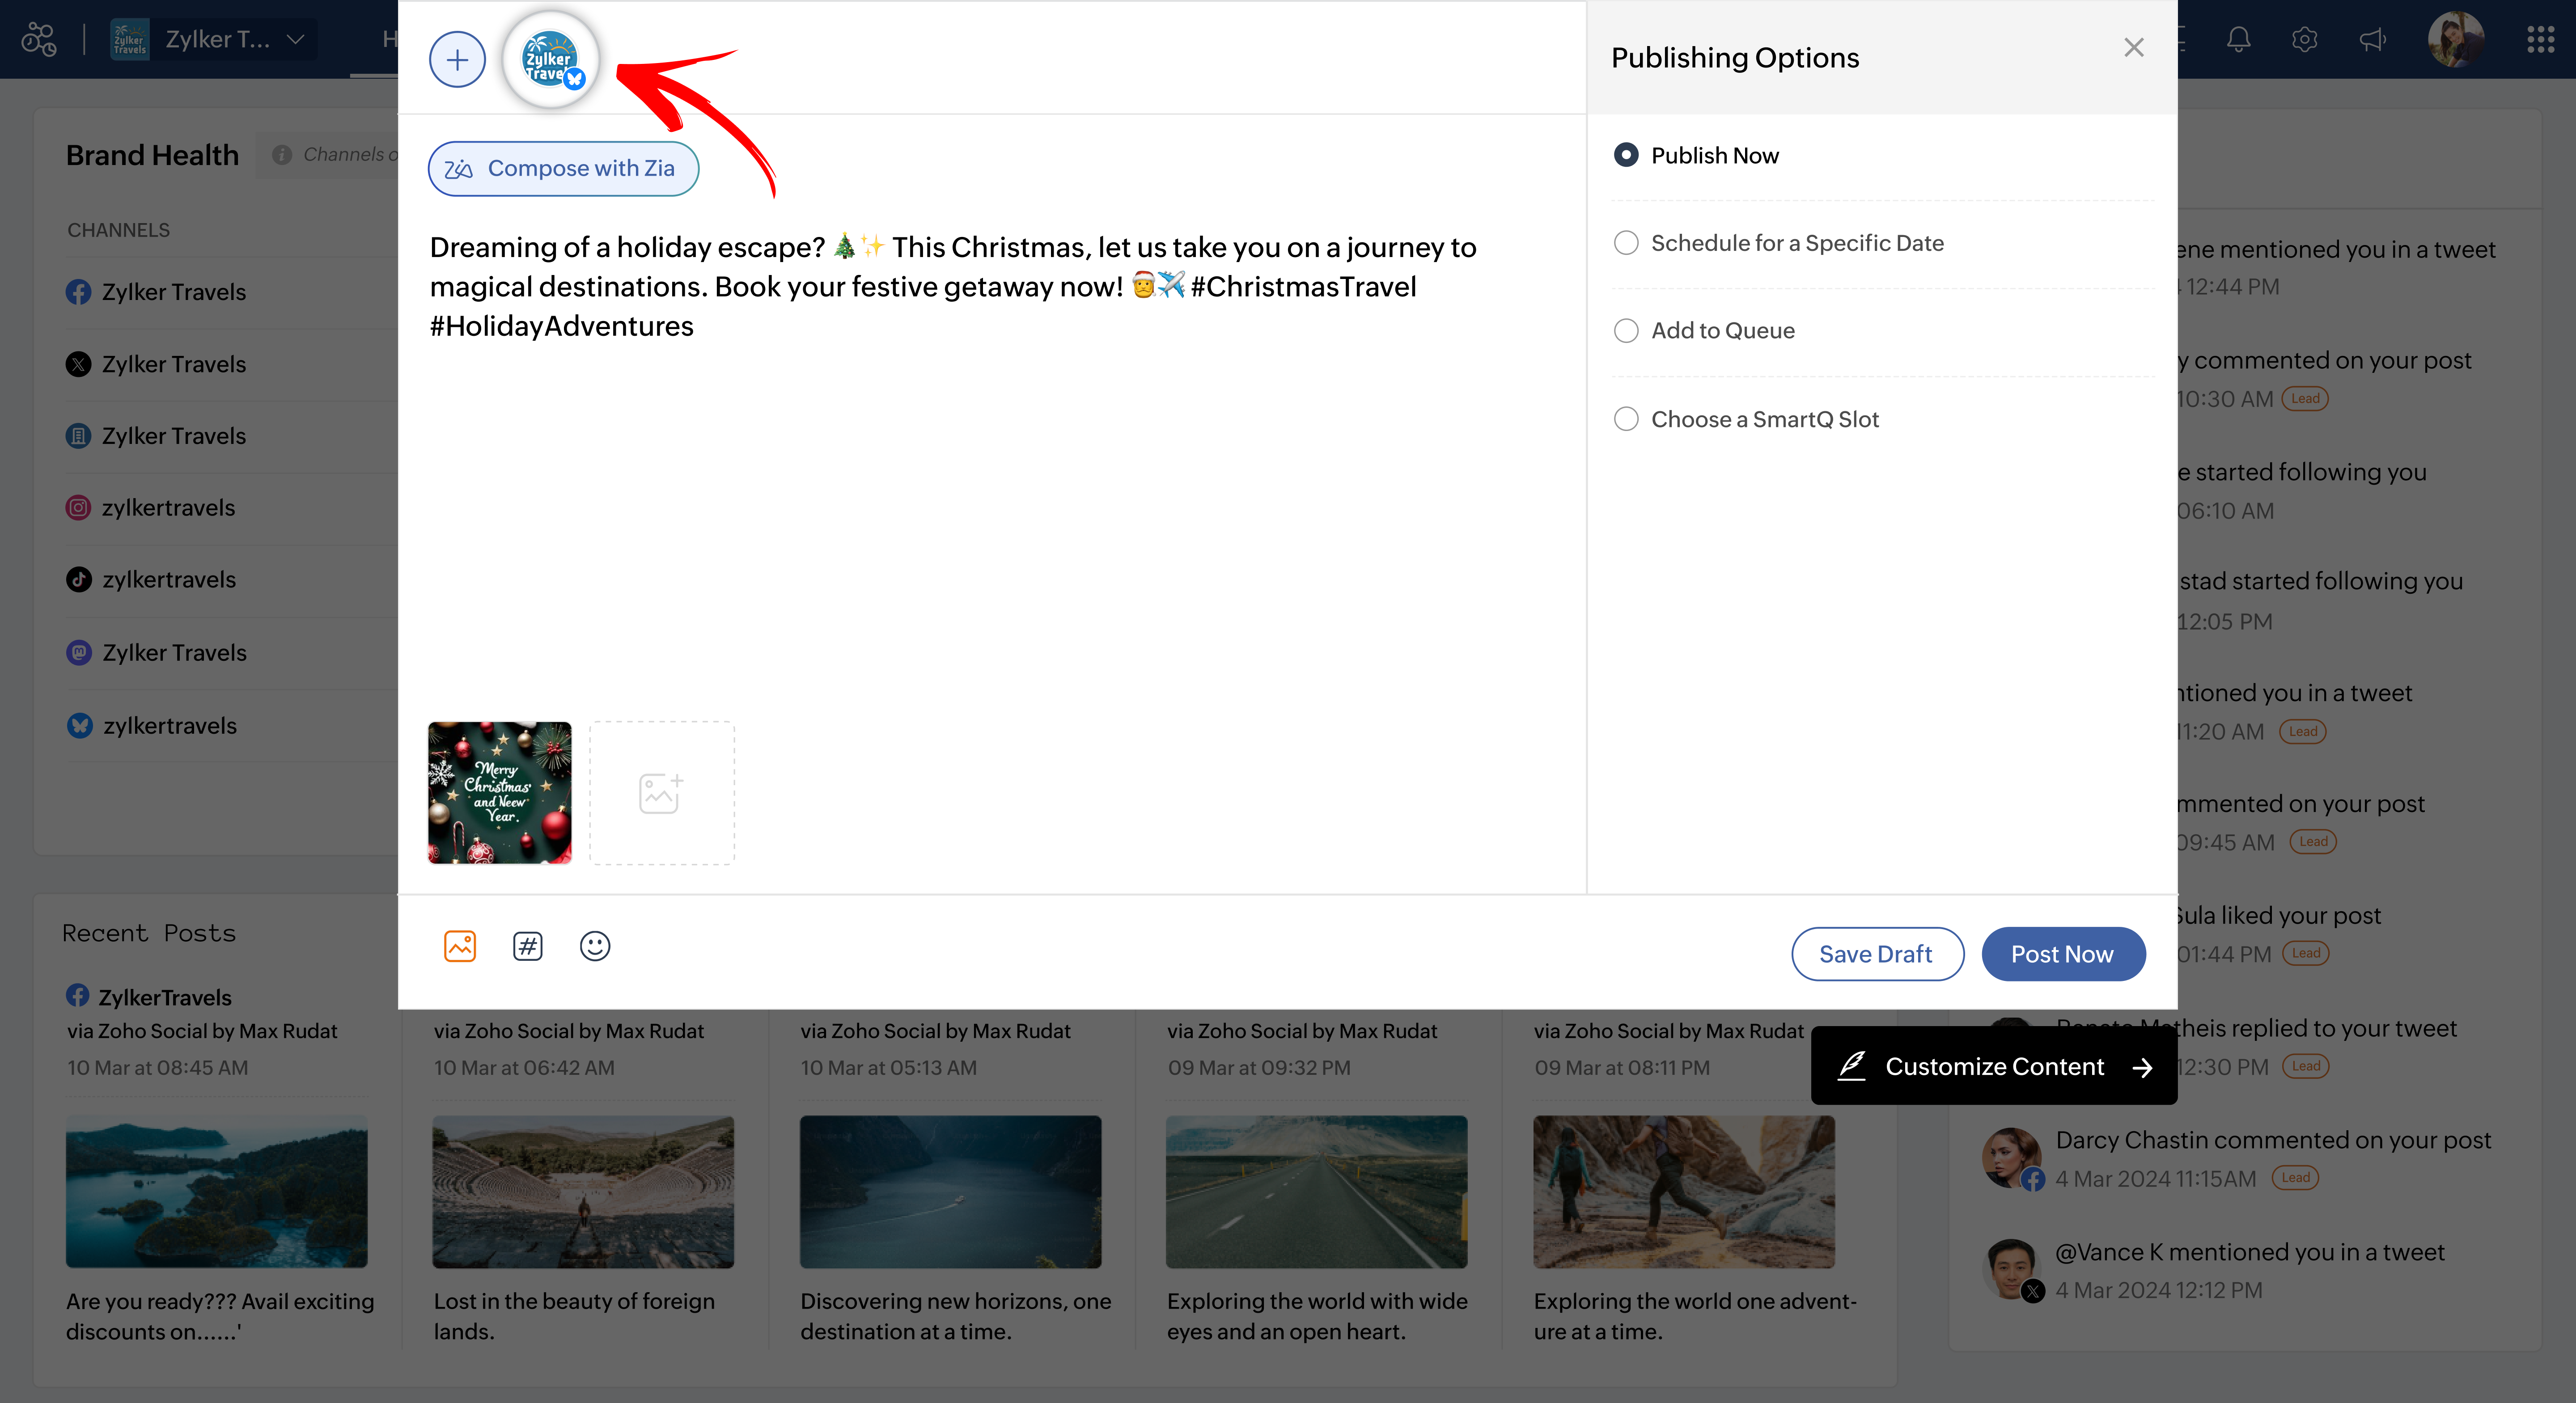
Task: Open the coastal islands post thumbnail
Action: pos(217,1192)
